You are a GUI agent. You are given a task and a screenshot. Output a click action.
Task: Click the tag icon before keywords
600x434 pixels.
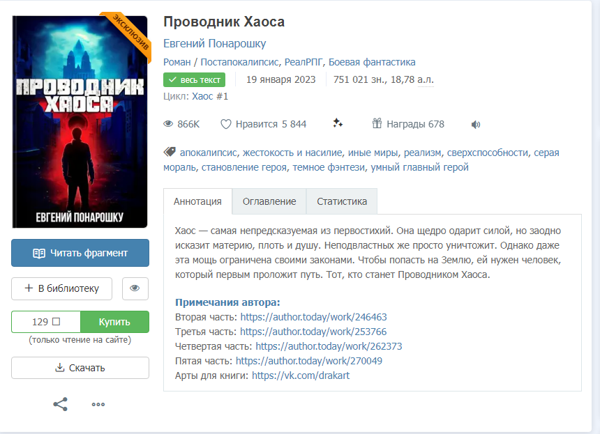point(170,152)
